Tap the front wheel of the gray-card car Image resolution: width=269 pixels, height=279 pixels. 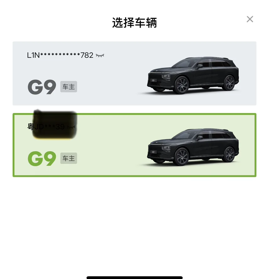tap(181, 85)
